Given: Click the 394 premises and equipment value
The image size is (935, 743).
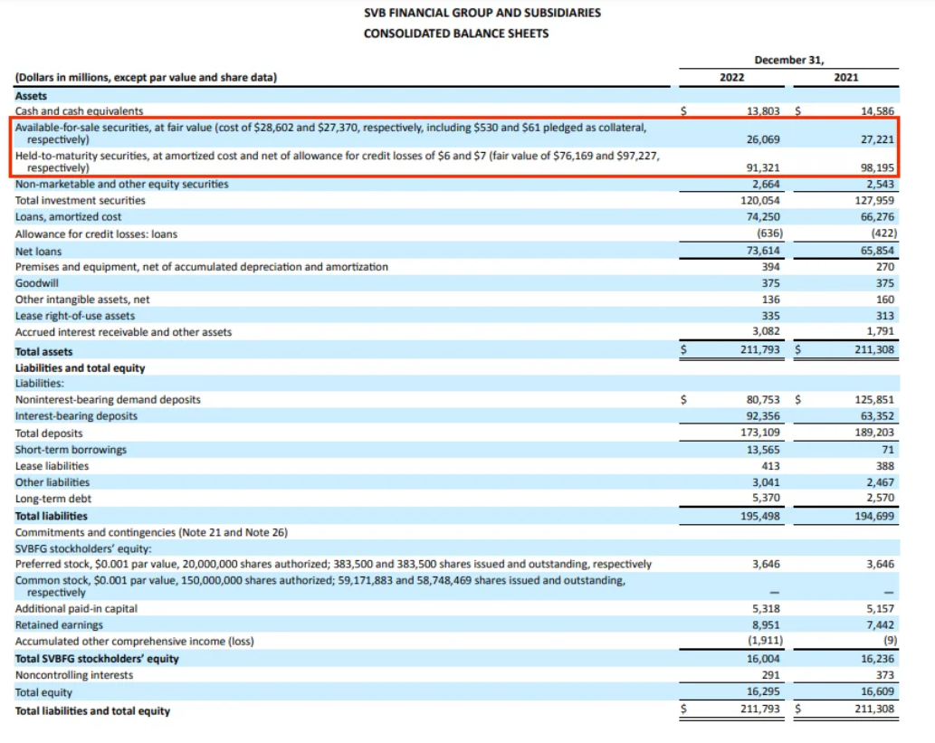Looking at the screenshot, I should pyautogui.click(x=770, y=267).
